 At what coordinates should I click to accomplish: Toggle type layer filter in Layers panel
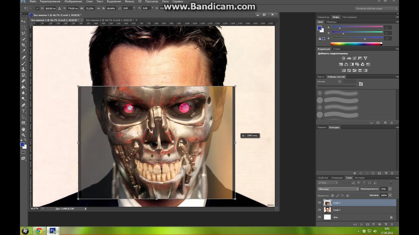point(364,183)
